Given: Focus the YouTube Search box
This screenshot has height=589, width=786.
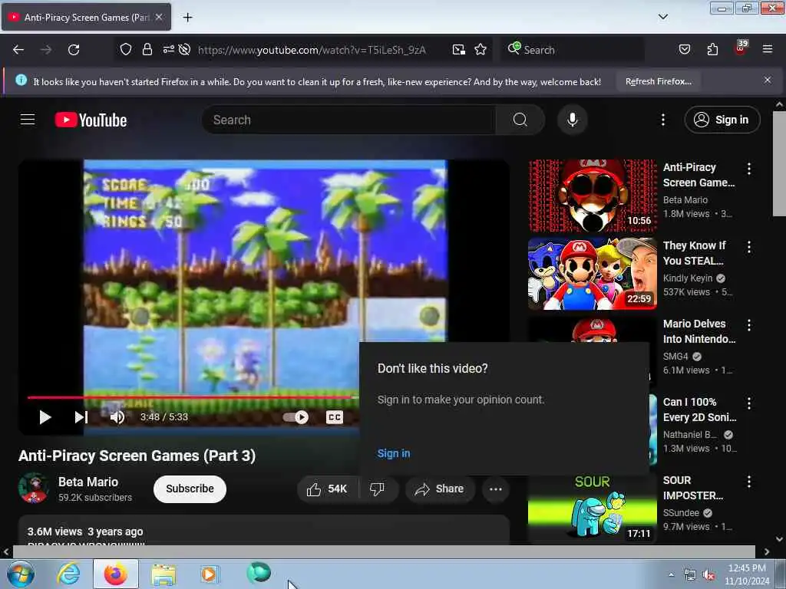Looking at the screenshot, I should click(x=348, y=120).
